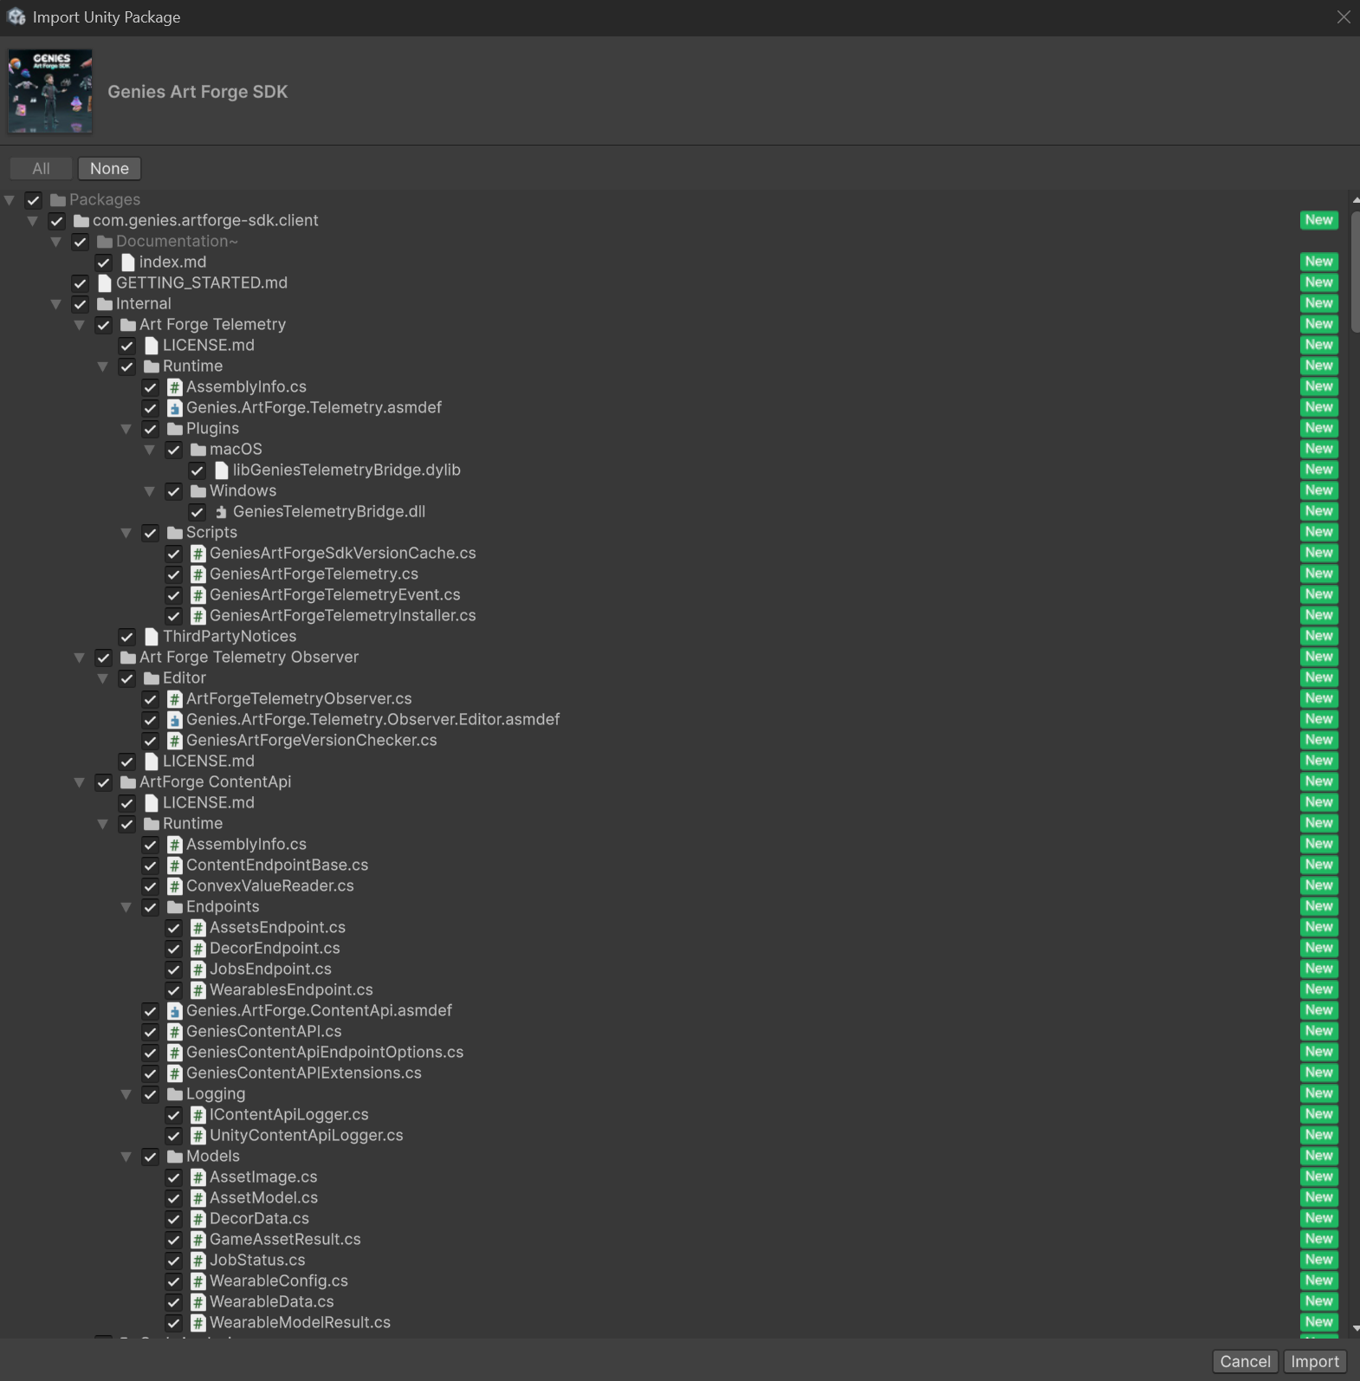1360x1381 pixels.
Task: Toggle the checkbox for ThirdPartyNotices
Action: (x=127, y=637)
